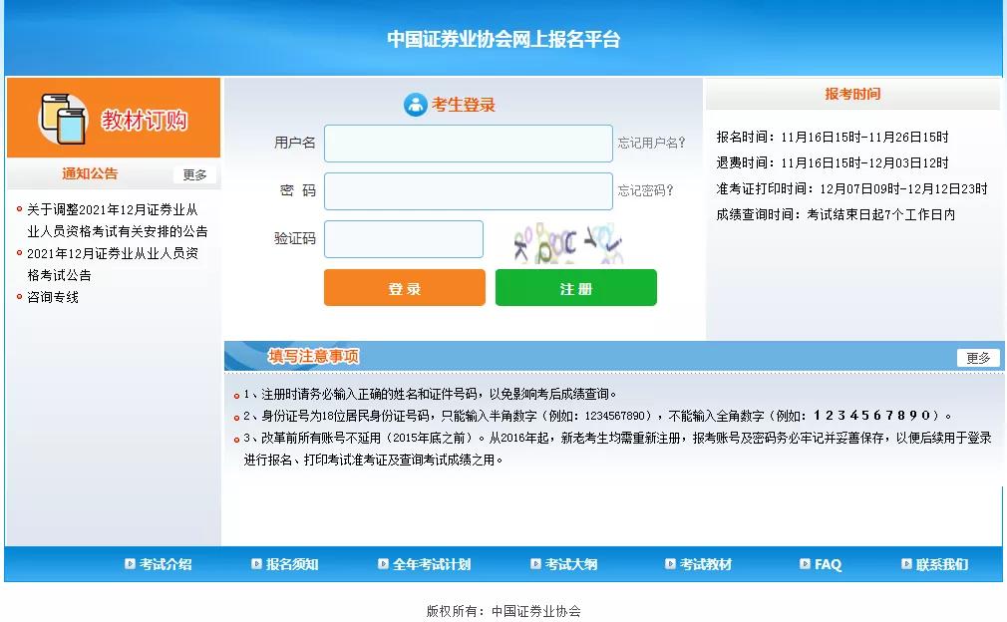Open the 忘记用户名? link
The width and height of the screenshot is (1007, 622).
tap(651, 144)
